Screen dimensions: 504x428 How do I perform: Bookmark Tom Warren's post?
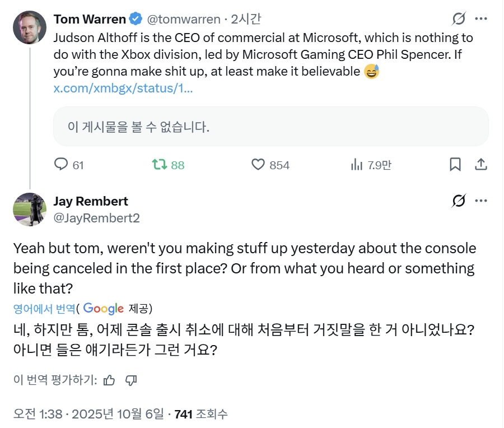455,165
